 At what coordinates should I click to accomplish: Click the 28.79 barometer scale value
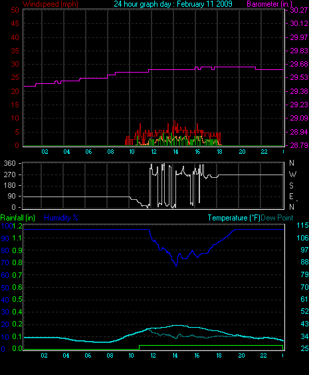click(299, 145)
